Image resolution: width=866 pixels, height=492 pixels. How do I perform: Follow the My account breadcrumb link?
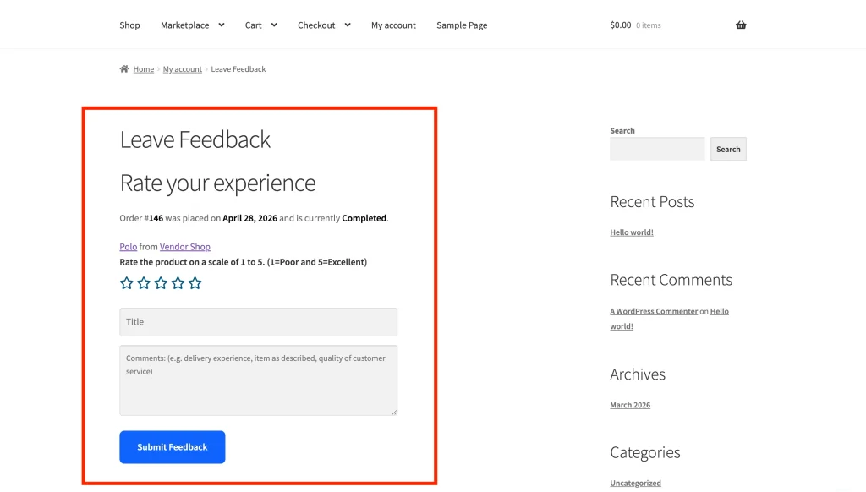[x=183, y=69]
